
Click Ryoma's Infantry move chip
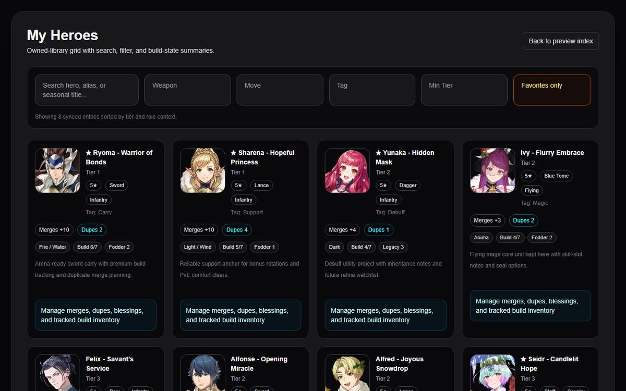pyautogui.click(x=99, y=200)
